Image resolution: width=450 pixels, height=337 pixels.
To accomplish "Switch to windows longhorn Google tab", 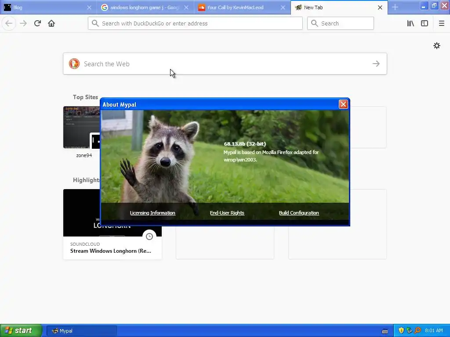I will (x=145, y=7).
